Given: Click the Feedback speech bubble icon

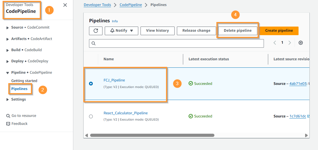Looking at the screenshot, I should (x=8, y=124).
